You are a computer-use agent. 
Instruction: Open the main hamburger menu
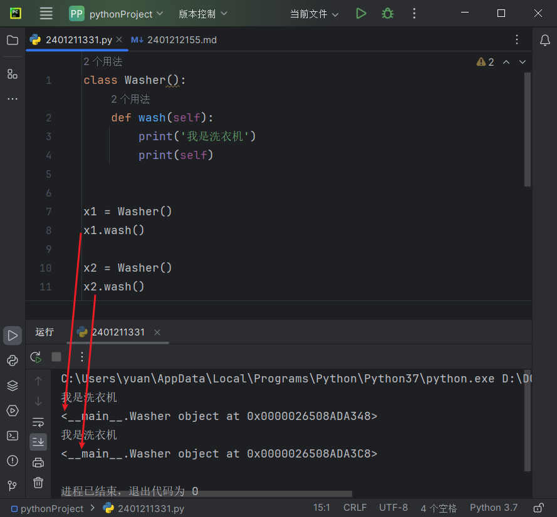click(46, 14)
